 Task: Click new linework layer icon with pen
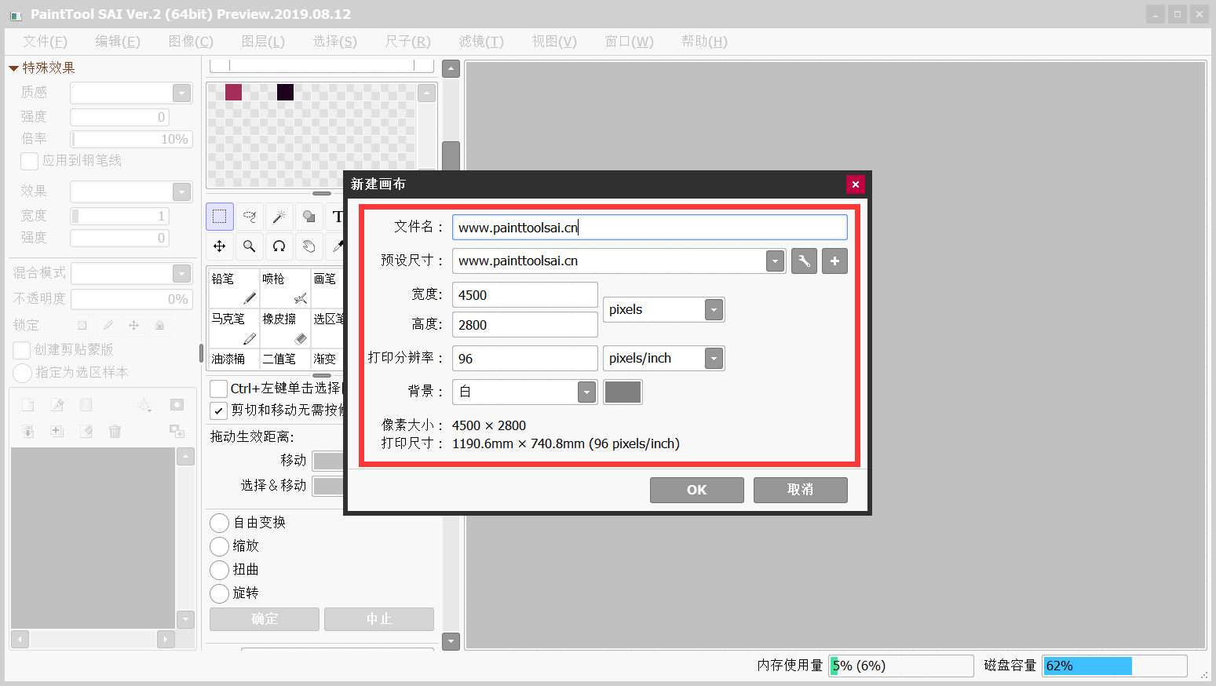point(57,405)
